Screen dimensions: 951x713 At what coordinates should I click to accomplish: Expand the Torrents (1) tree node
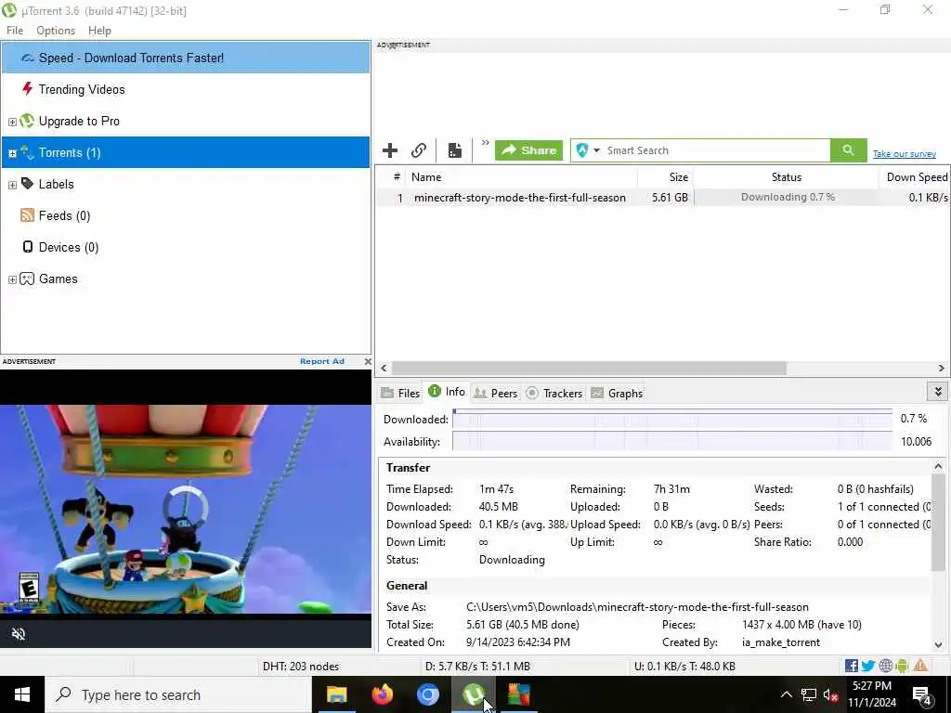(12, 153)
